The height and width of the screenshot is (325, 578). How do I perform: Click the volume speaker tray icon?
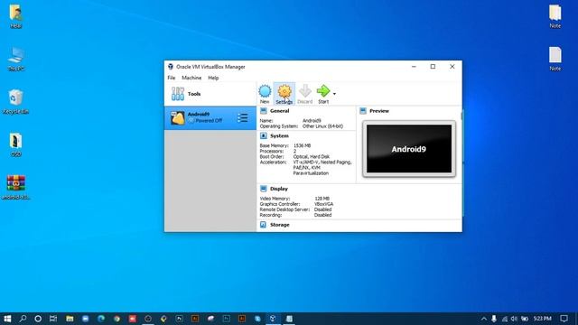pos(514,319)
